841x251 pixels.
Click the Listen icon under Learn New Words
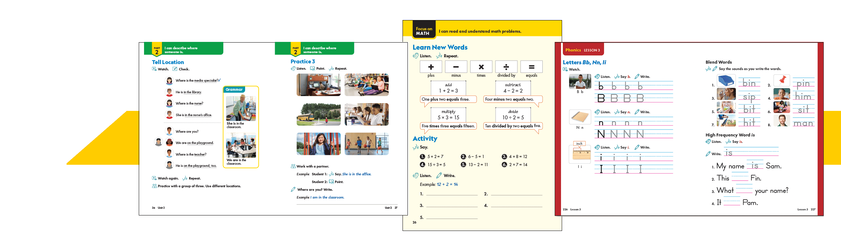[416, 56]
